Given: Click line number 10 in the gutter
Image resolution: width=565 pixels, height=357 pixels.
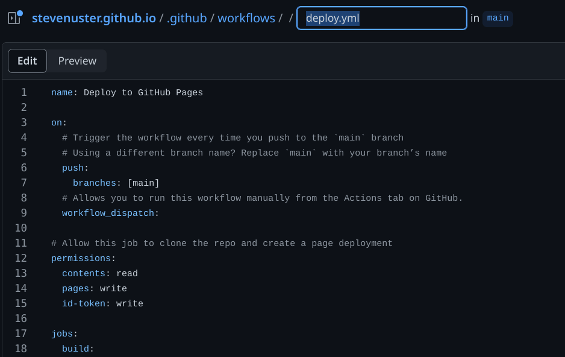Looking at the screenshot, I should (x=21, y=229).
